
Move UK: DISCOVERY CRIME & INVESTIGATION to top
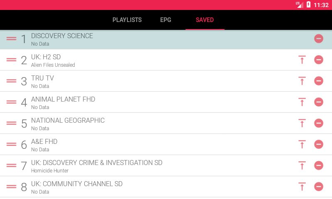pos(302,165)
